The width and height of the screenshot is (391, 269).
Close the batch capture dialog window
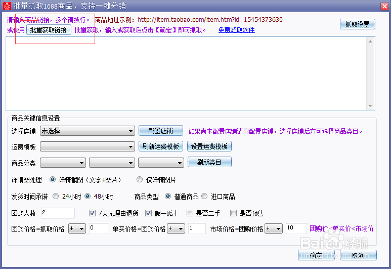point(384,6)
